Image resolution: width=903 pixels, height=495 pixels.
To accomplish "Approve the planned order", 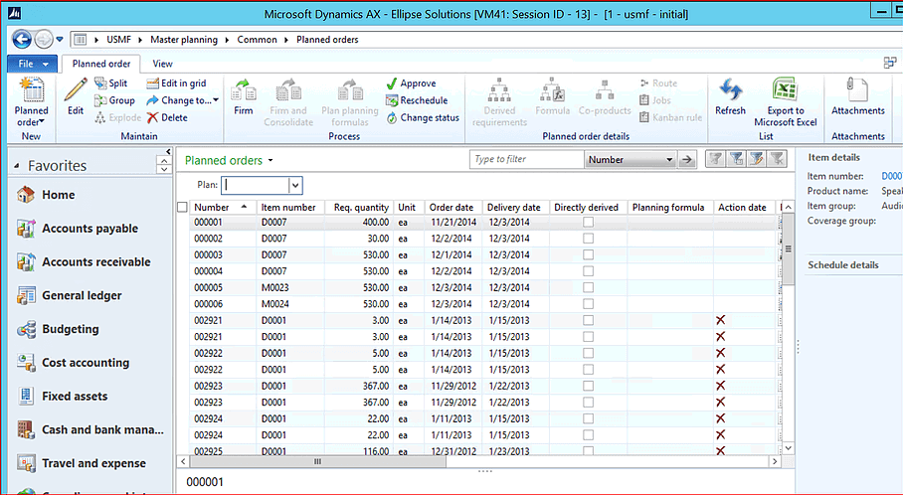I will pyautogui.click(x=411, y=83).
